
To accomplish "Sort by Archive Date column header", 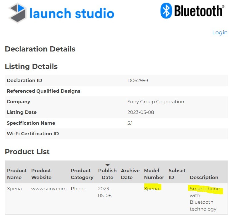I will 130,174.
